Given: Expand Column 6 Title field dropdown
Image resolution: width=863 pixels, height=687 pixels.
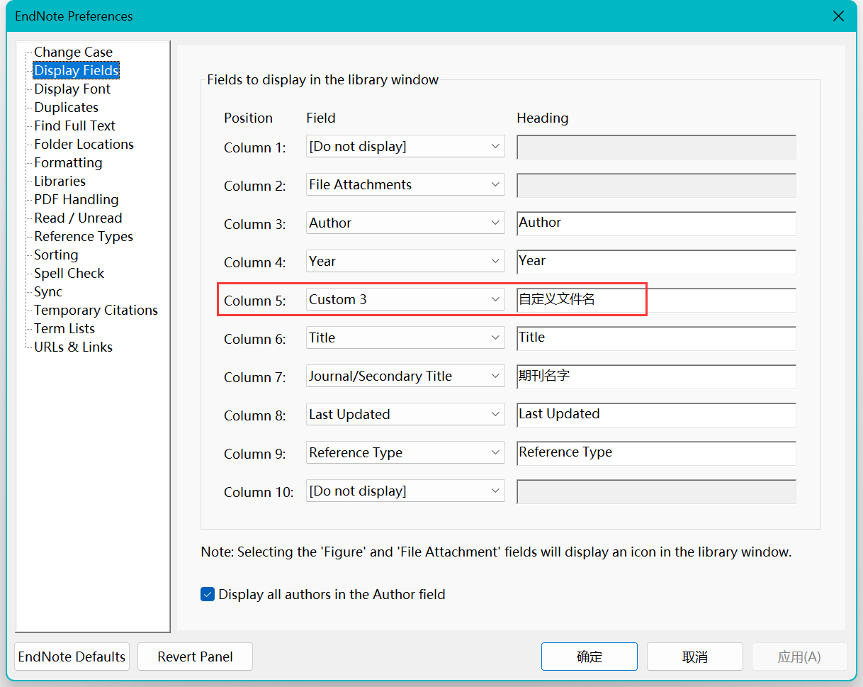Looking at the screenshot, I should pos(405,338).
